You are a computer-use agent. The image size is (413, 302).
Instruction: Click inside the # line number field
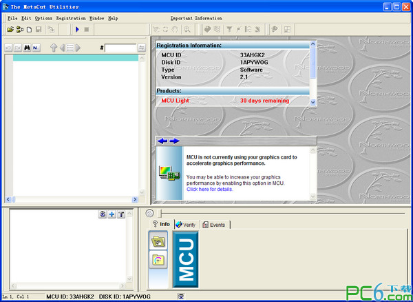pyautogui.click(x=120, y=48)
